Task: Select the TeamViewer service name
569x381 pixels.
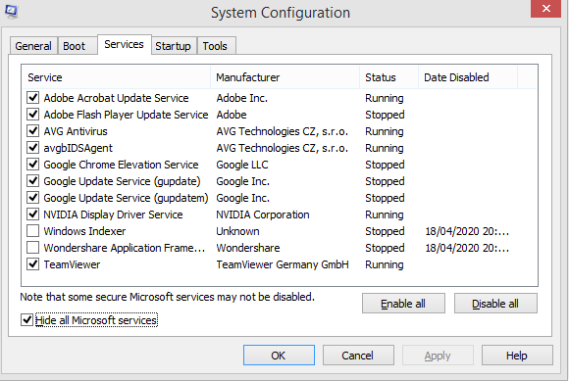Action: pos(72,264)
